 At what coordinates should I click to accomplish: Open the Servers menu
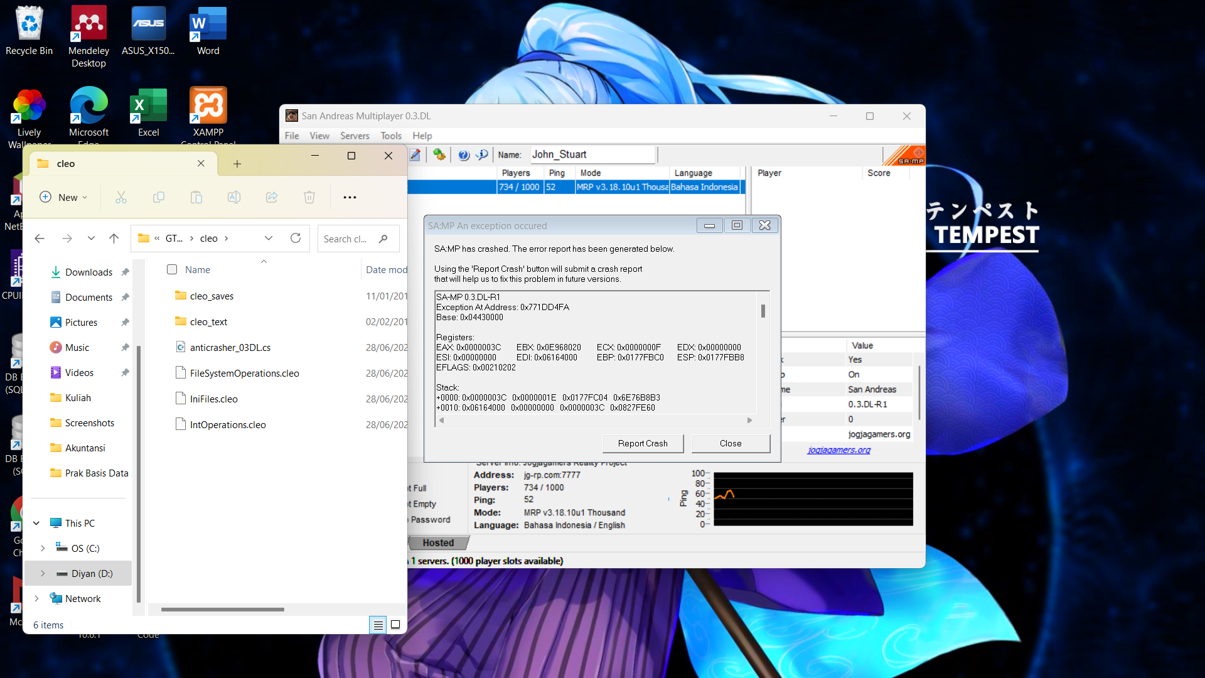pyautogui.click(x=355, y=136)
